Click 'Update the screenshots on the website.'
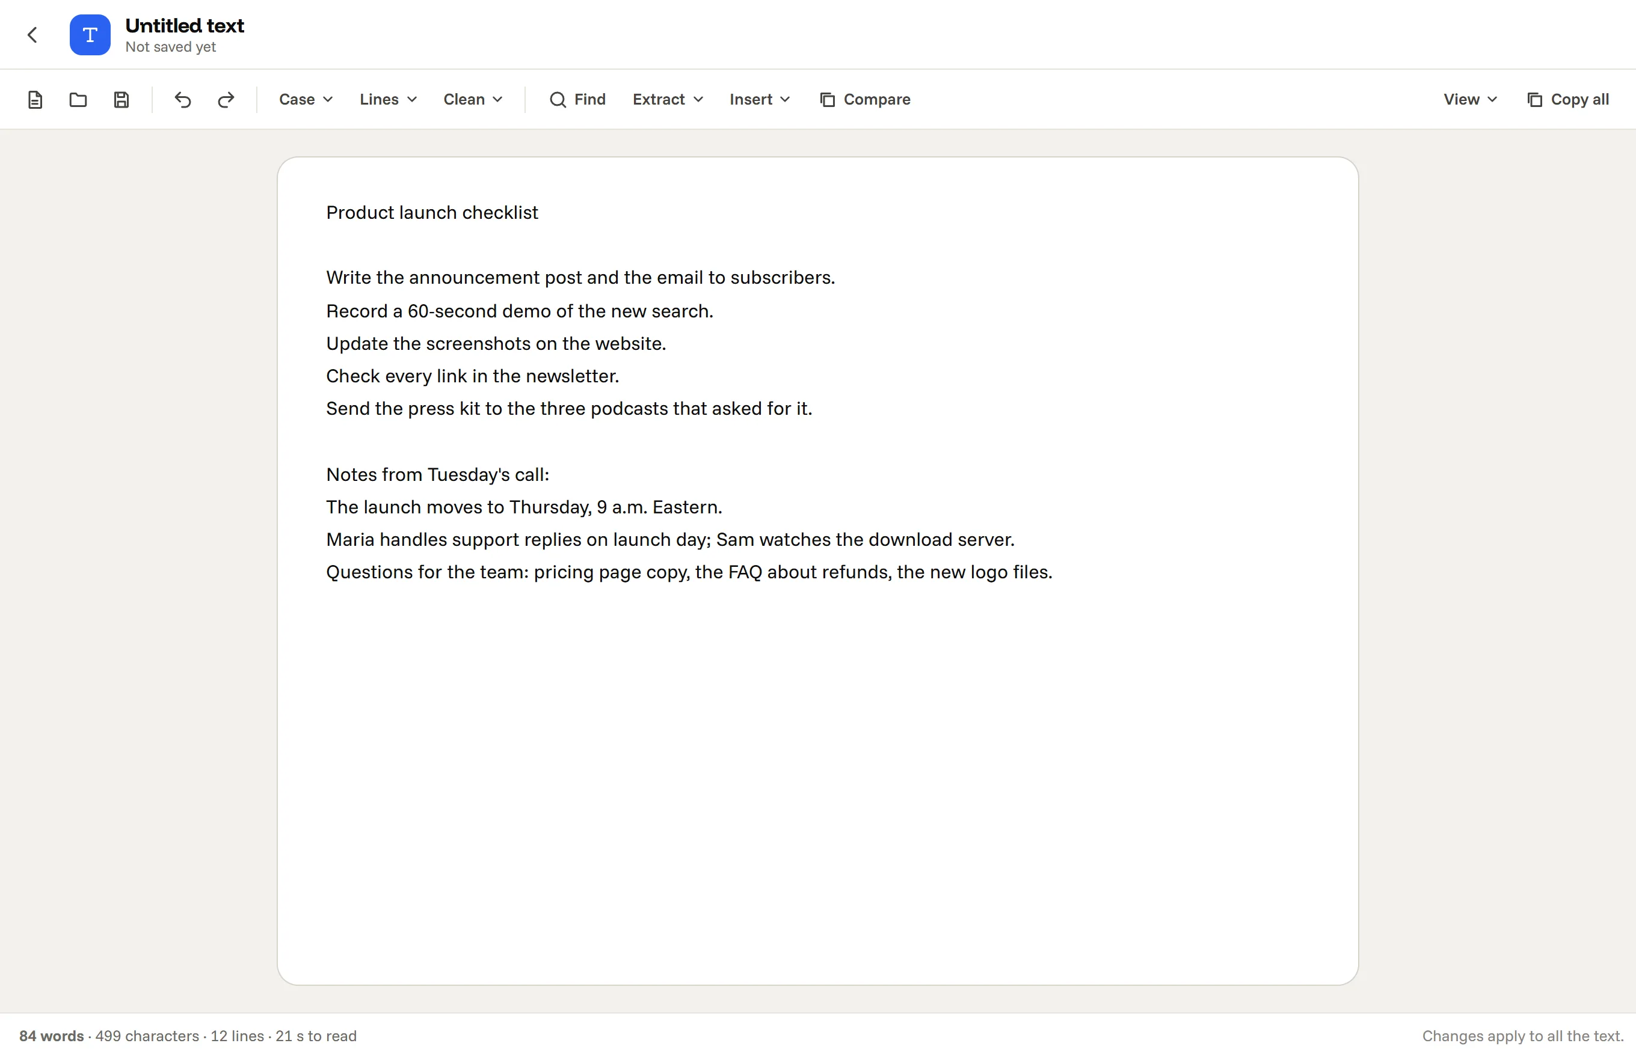Image resolution: width=1636 pixels, height=1058 pixels. pos(496,343)
